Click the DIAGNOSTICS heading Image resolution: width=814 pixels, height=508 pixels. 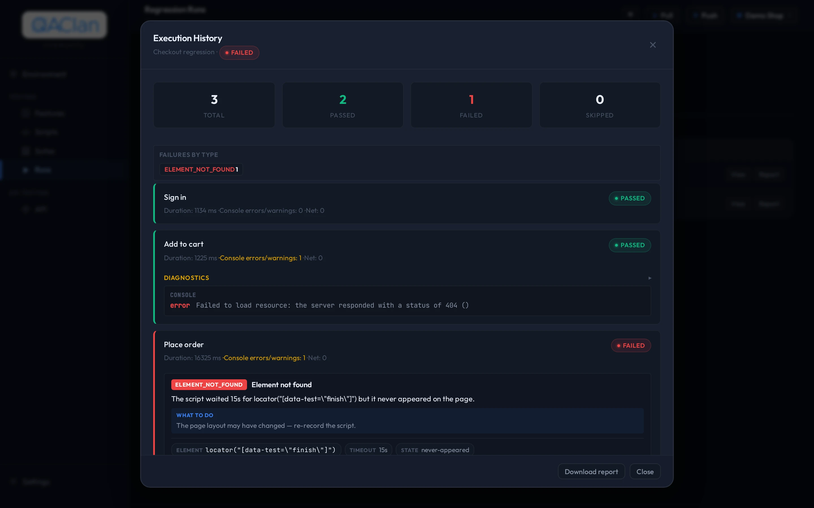[x=186, y=278]
